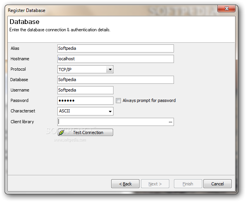
Task: Expand the Characterset ASCII dropdown
Action: [x=110, y=111]
